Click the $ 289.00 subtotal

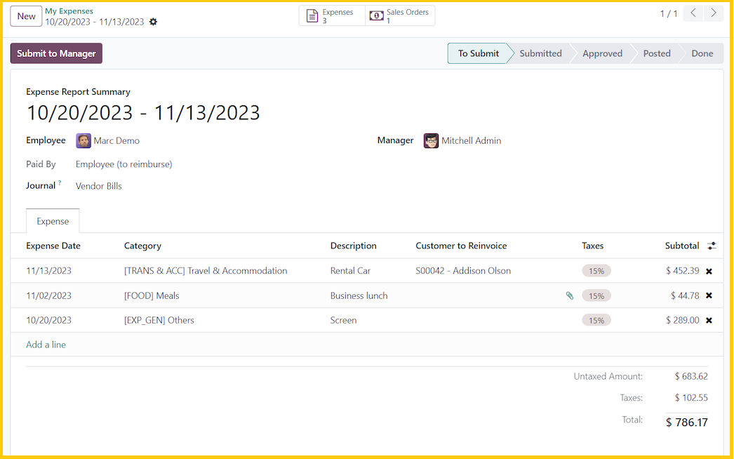(x=683, y=320)
